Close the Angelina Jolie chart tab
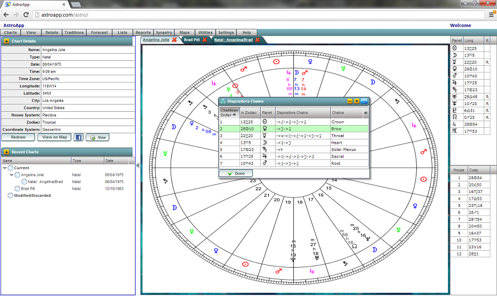Image resolution: width=497 pixels, height=297 pixels. point(175,40)
